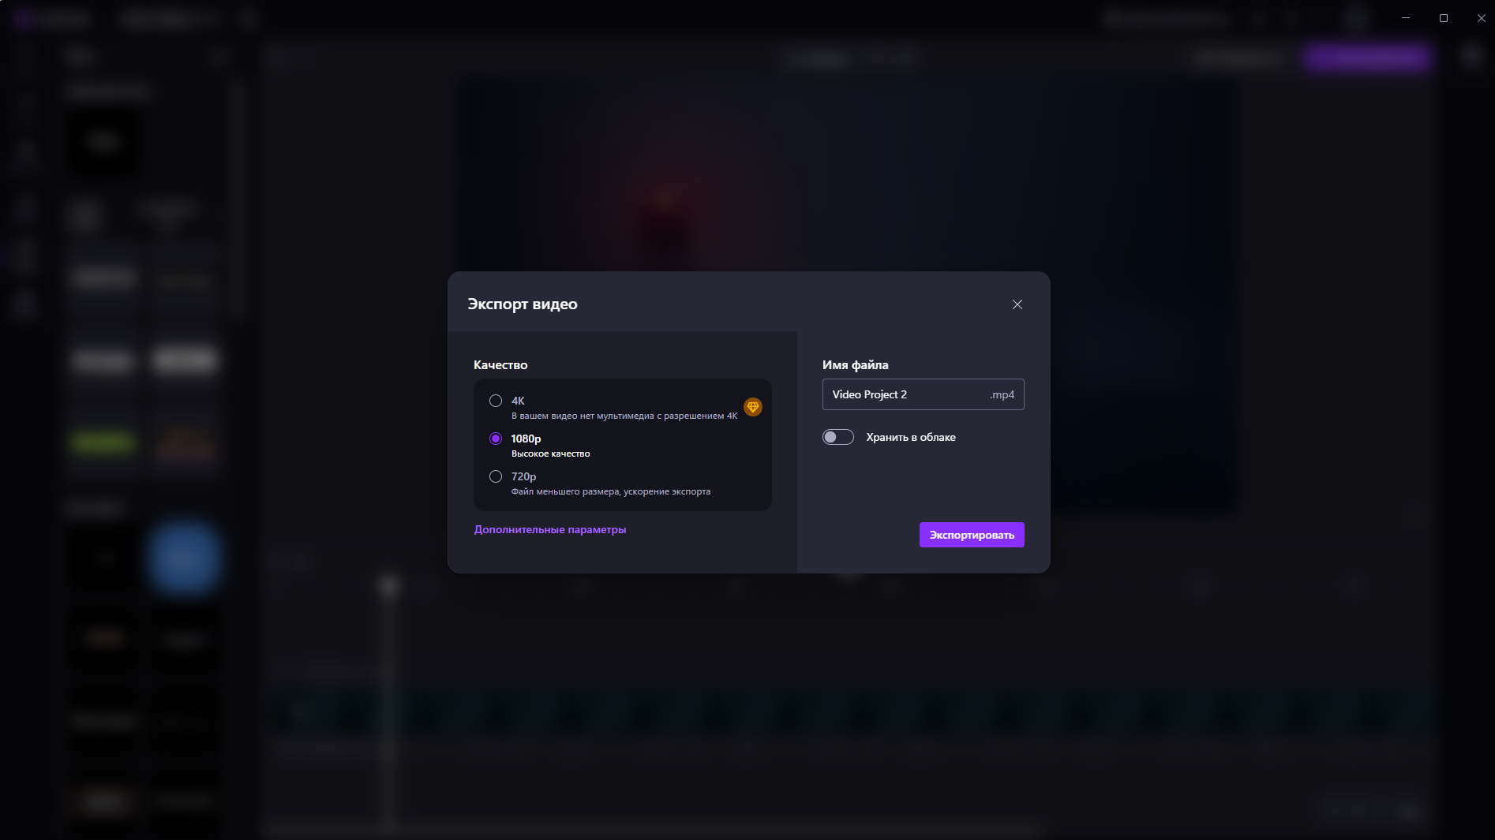Click the Экспортировать button

coord(972,535)
